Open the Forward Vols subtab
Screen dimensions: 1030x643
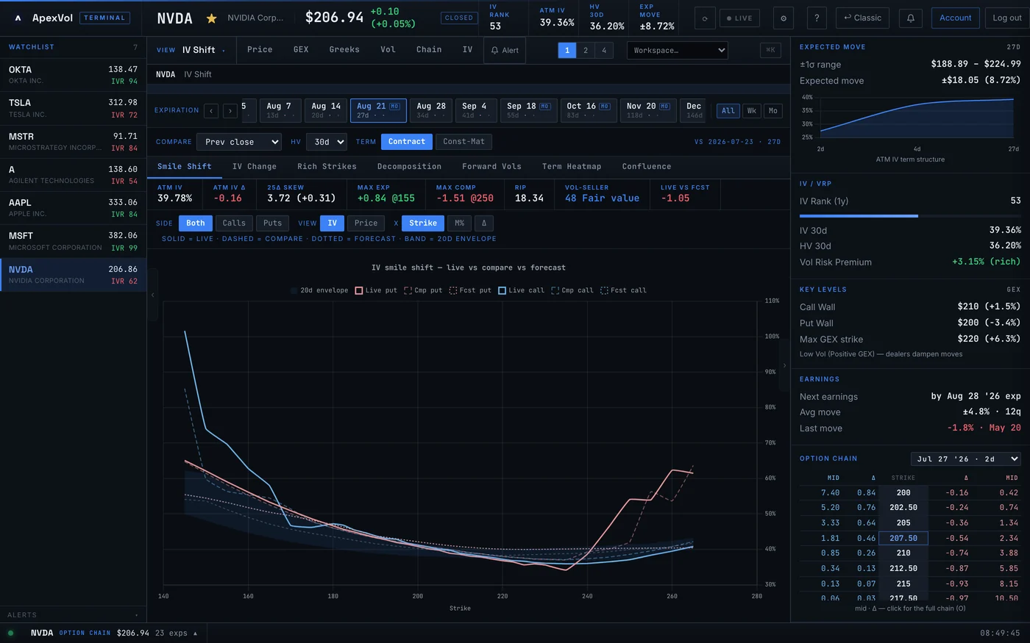point(491,167)
